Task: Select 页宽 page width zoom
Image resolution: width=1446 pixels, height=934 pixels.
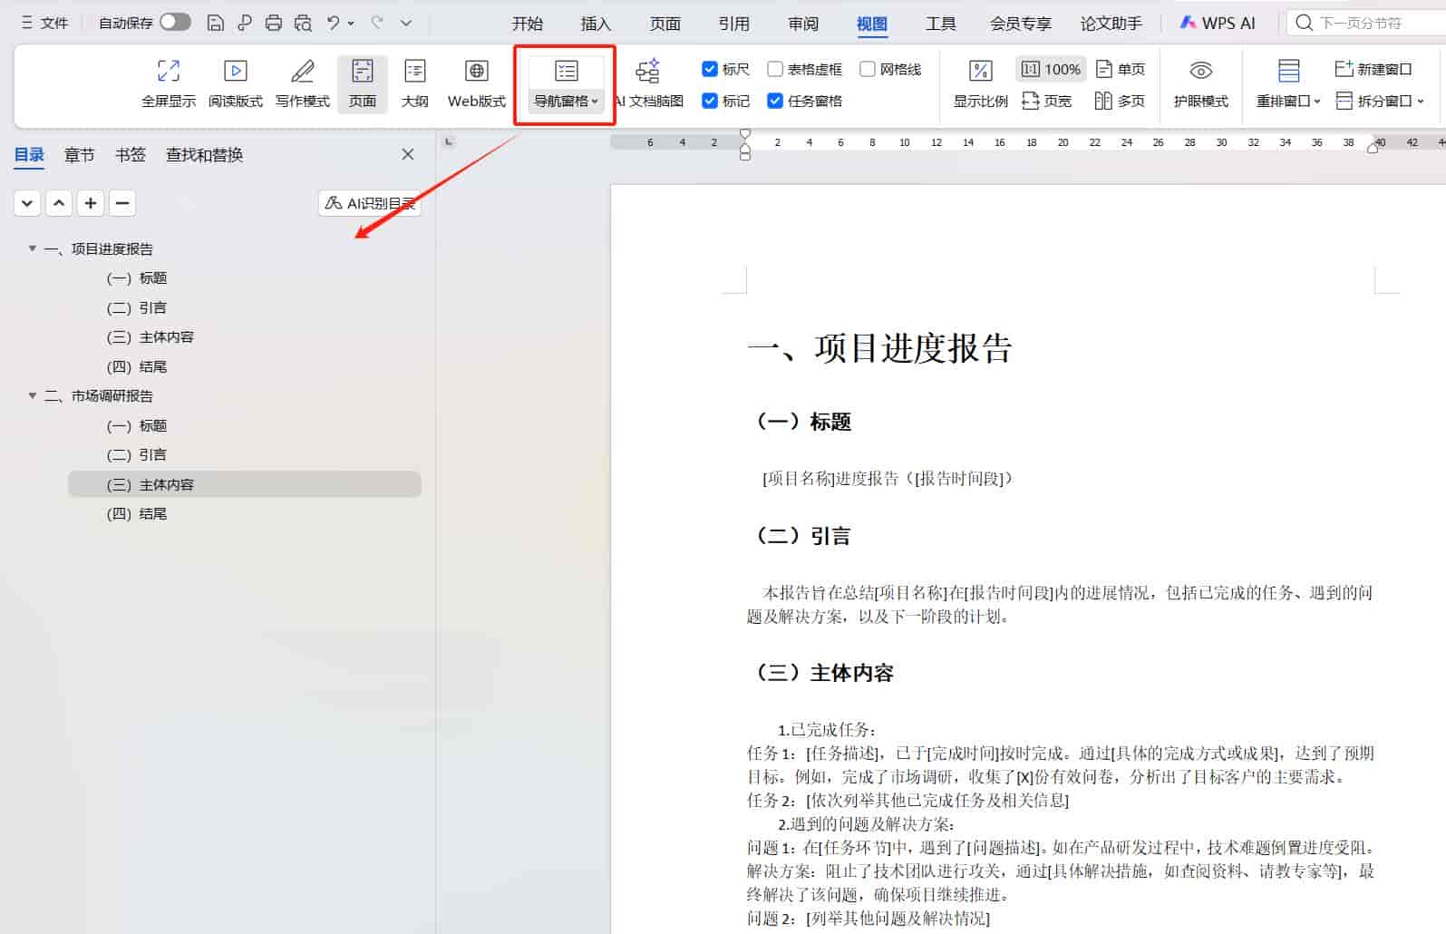Action: (1047, 101)
